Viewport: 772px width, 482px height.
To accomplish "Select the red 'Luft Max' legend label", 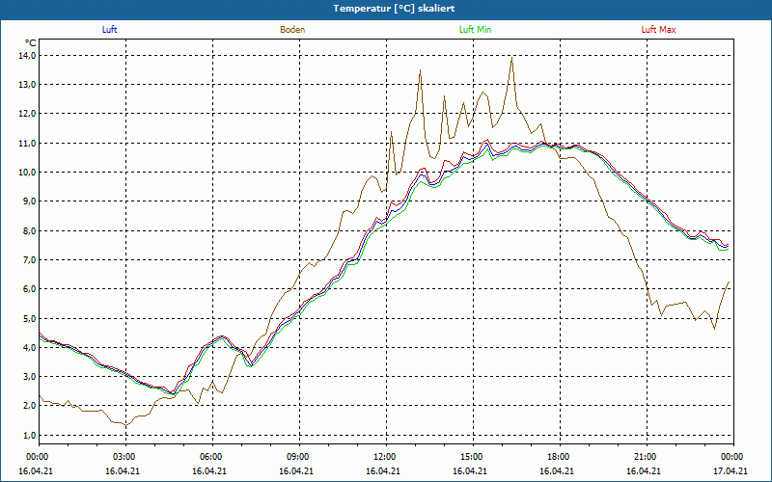I will tap(658, 30).
